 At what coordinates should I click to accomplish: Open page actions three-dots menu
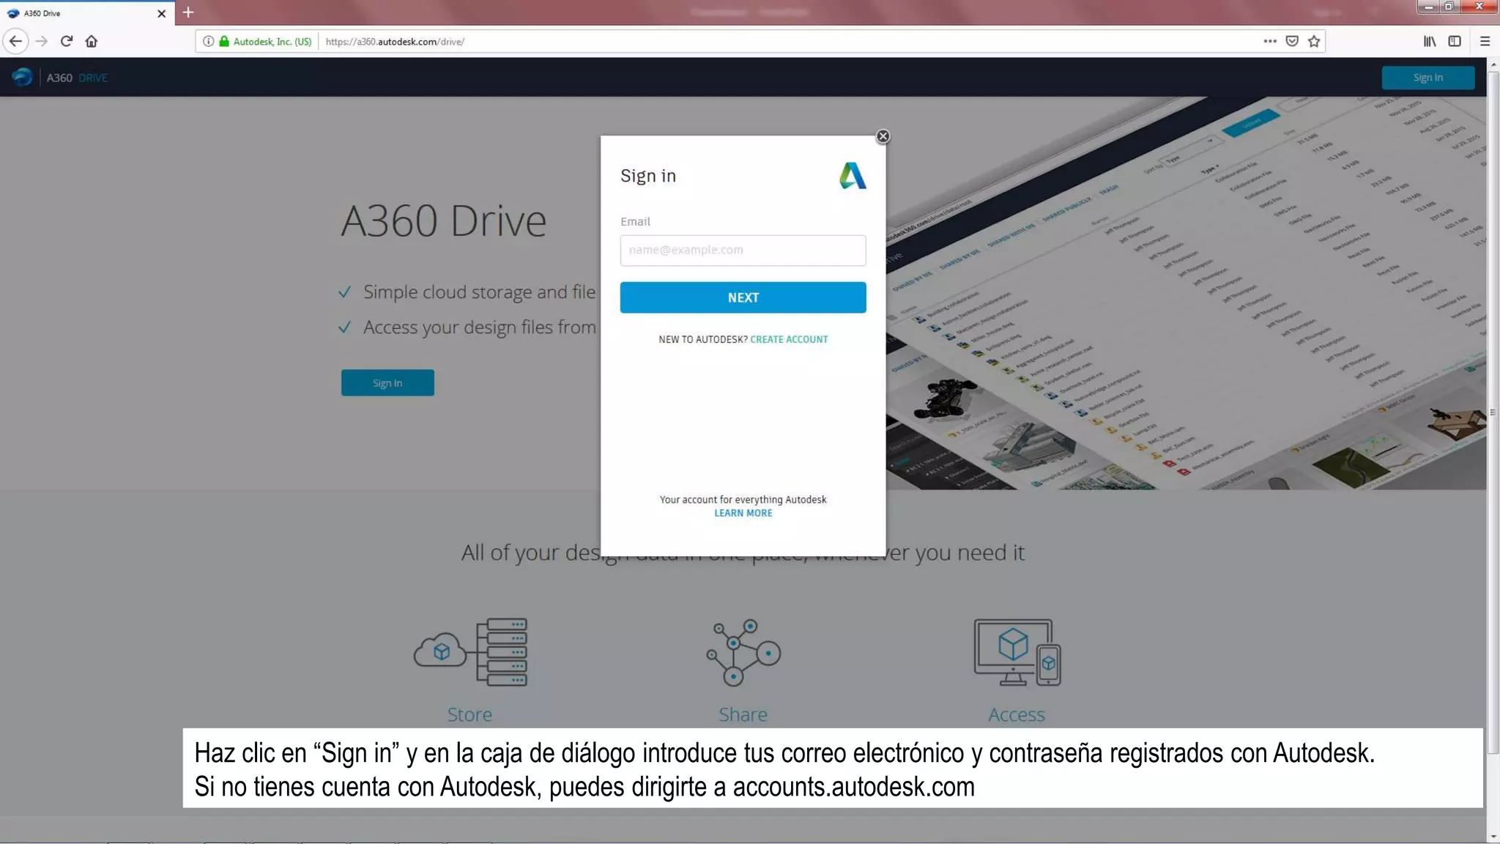[x=1270, y=41]
